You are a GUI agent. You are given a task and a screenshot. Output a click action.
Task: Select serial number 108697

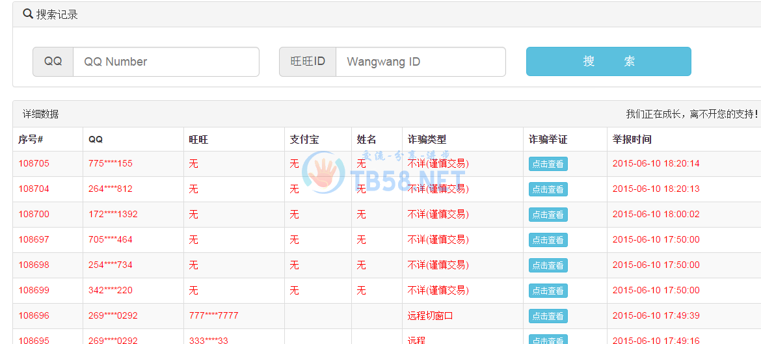point(33,239)
